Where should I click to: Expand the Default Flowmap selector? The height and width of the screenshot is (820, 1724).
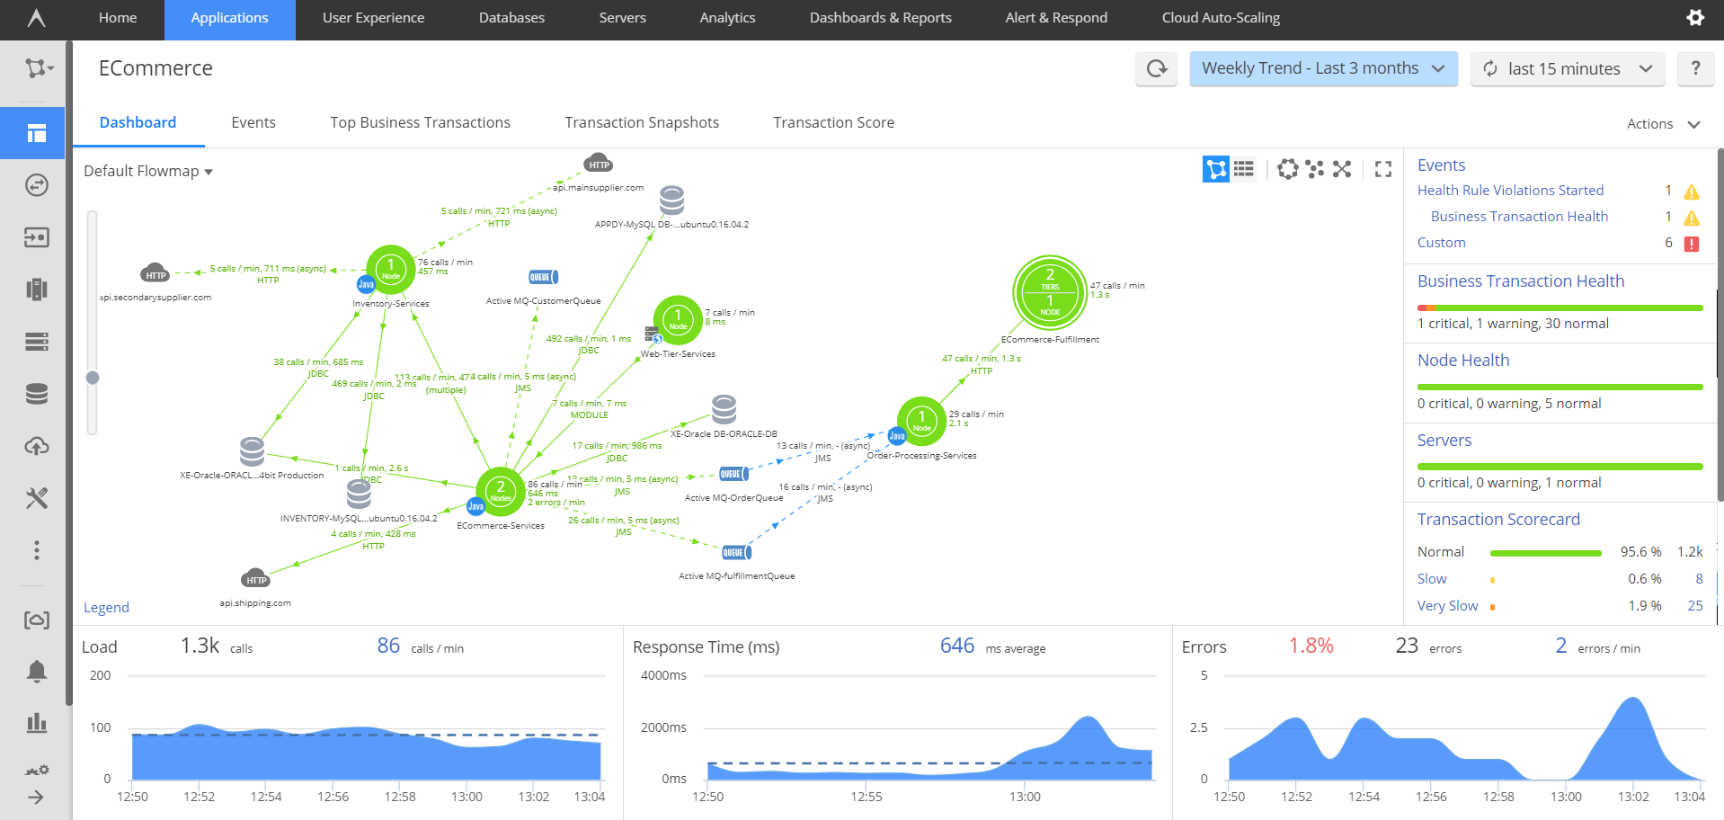148,171
